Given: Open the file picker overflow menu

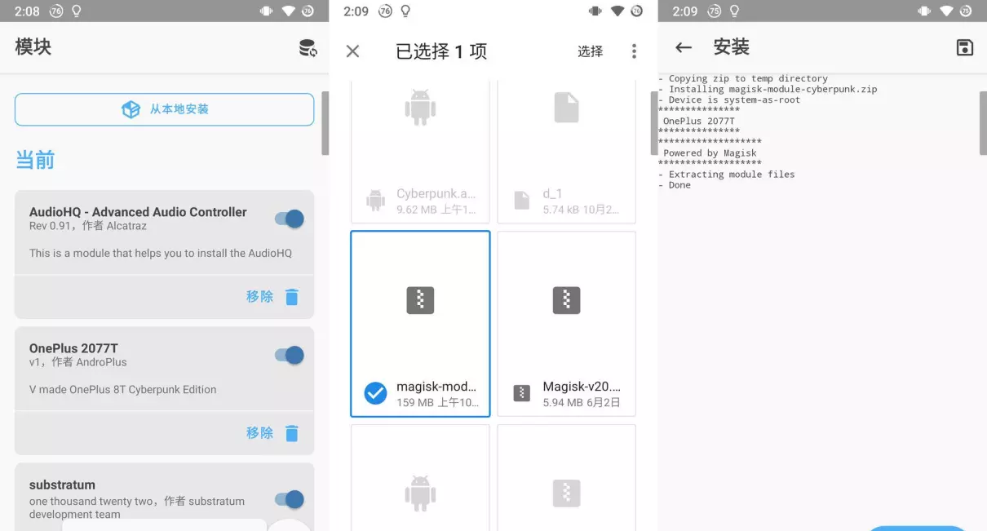Looking at the screenshot, I should pyautogui.click(x=634, y=51).
